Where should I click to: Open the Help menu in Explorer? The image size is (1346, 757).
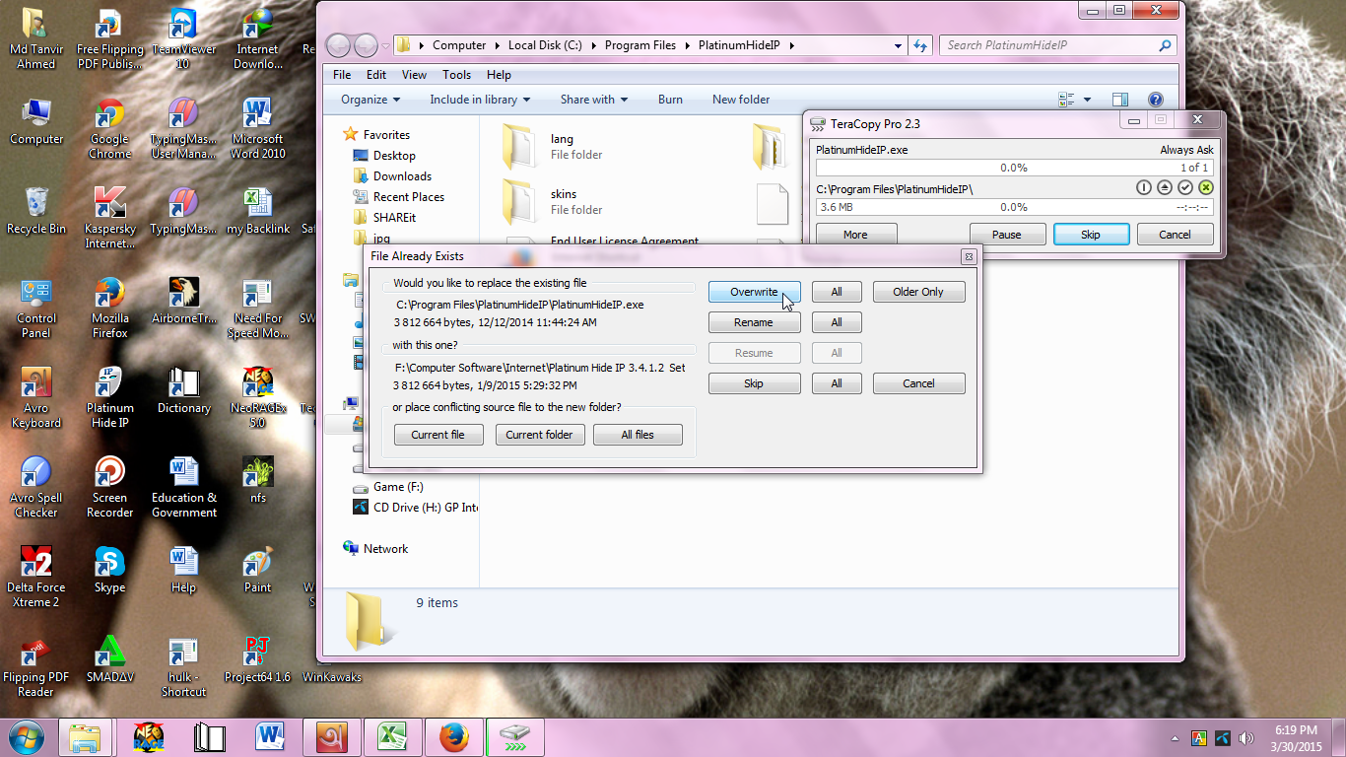pyautogui.click(x=500, y=75)
